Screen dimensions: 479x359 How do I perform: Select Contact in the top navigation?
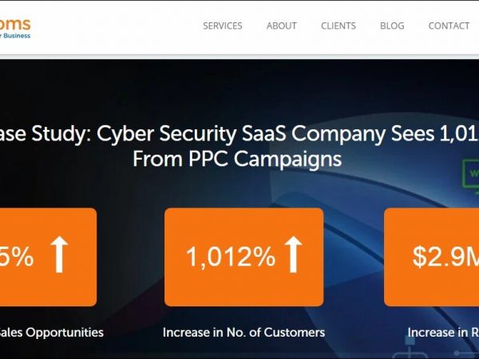[x=449, y=26]
